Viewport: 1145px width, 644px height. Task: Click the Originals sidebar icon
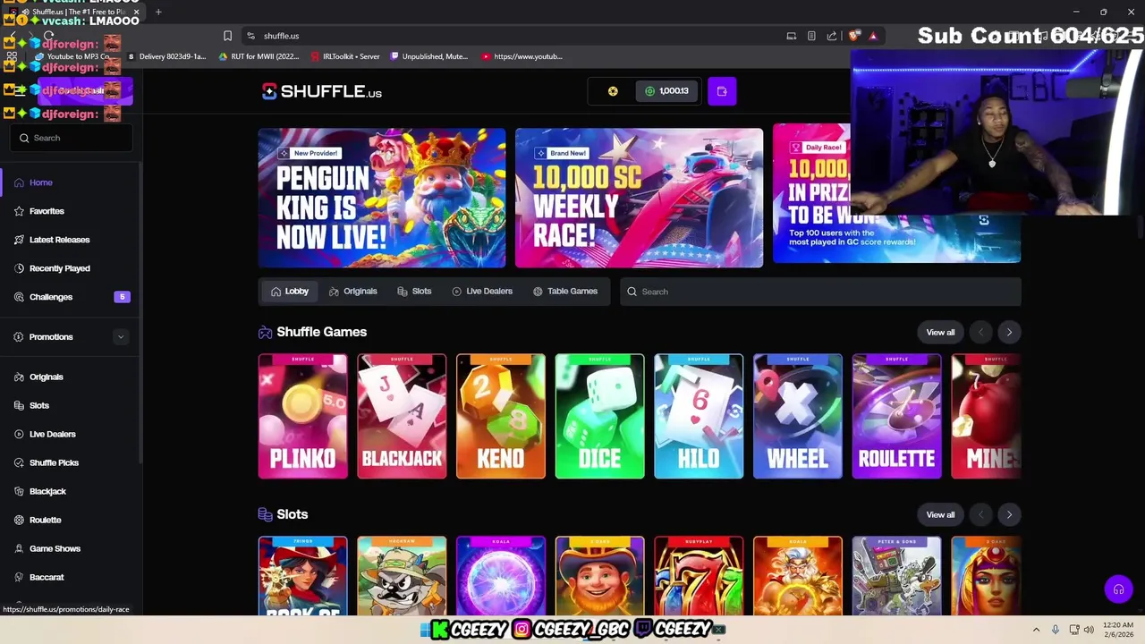(19, 377)
